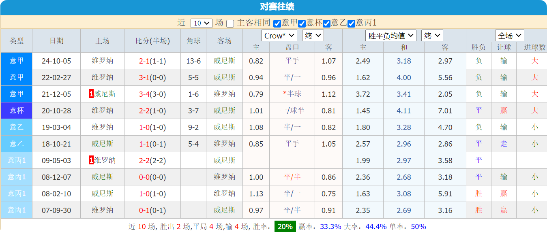The height and width of the screenshot is (234, 547).
Task: Uncheck the 意丙1 filter checkbox
Action: (x=351, y=23)
